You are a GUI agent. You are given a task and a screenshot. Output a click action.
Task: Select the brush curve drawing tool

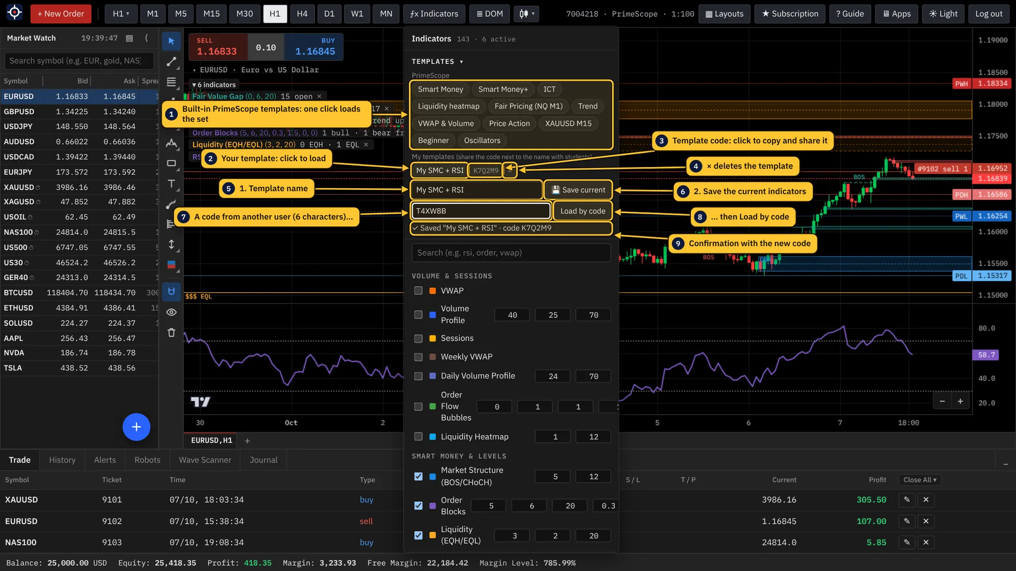tap(171, 204)
